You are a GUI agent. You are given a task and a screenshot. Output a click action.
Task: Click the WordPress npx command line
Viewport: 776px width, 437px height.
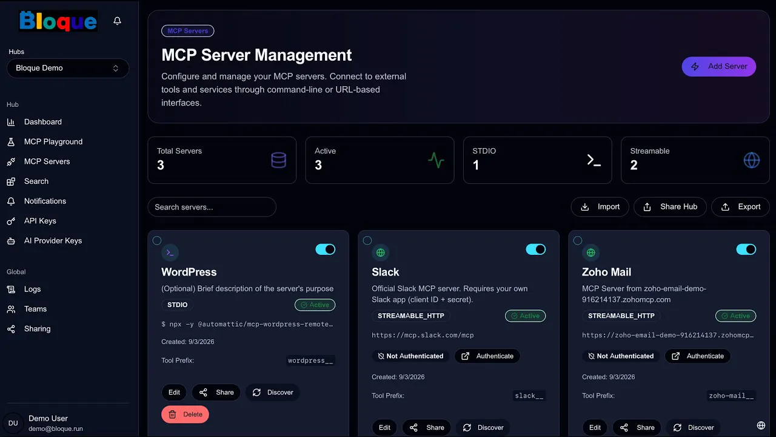coord(247,324)
